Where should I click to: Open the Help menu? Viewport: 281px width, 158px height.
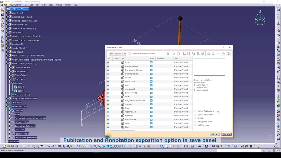click(x=76, y=5)
